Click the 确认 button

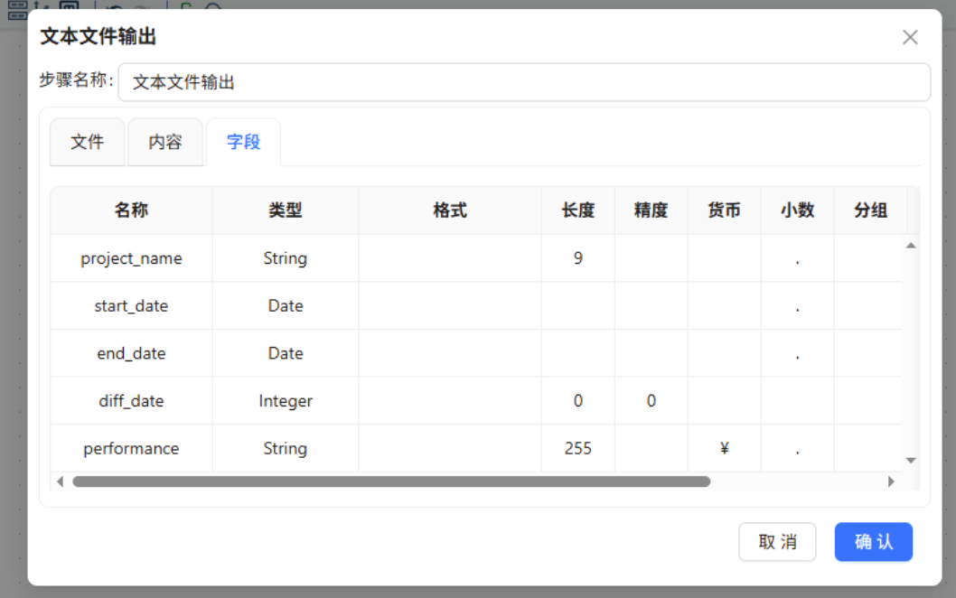coord(873,542)
